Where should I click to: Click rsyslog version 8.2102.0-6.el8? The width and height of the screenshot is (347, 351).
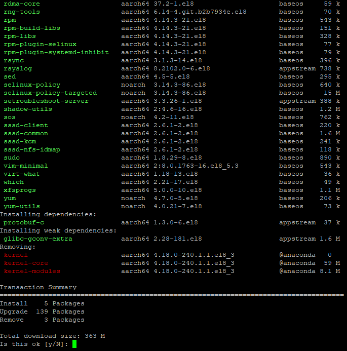coord(182,68)
